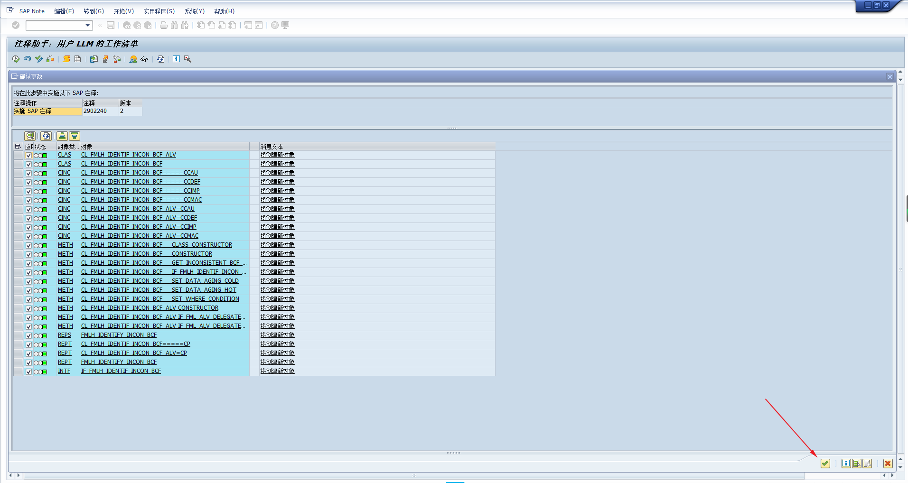
Task: Open the SAP Note menu
Action: tap(32, 11)
